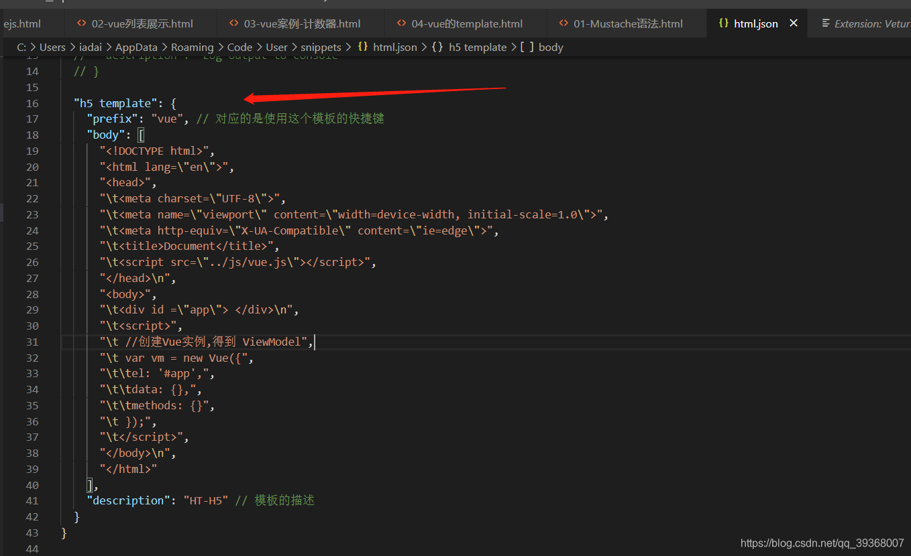
Task: Click the HTML icon on 01-Mustache语法.html tab
Action: pyautogui.click(x=564, y=23)
